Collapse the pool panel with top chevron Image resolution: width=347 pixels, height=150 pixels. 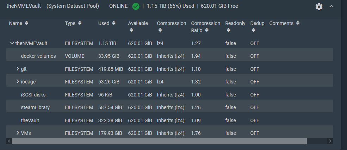331,6
